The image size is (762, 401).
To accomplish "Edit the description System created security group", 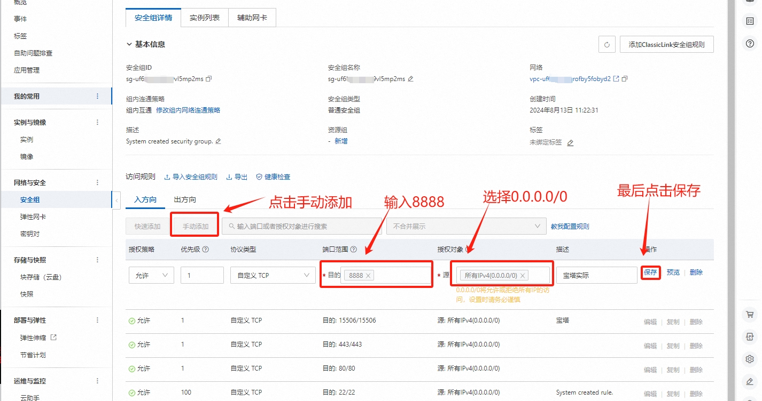I will [x=218, y=141].
